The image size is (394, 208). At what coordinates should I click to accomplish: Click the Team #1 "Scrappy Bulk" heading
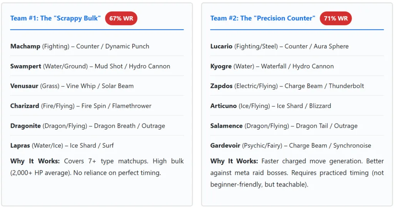tap(55, 18)
